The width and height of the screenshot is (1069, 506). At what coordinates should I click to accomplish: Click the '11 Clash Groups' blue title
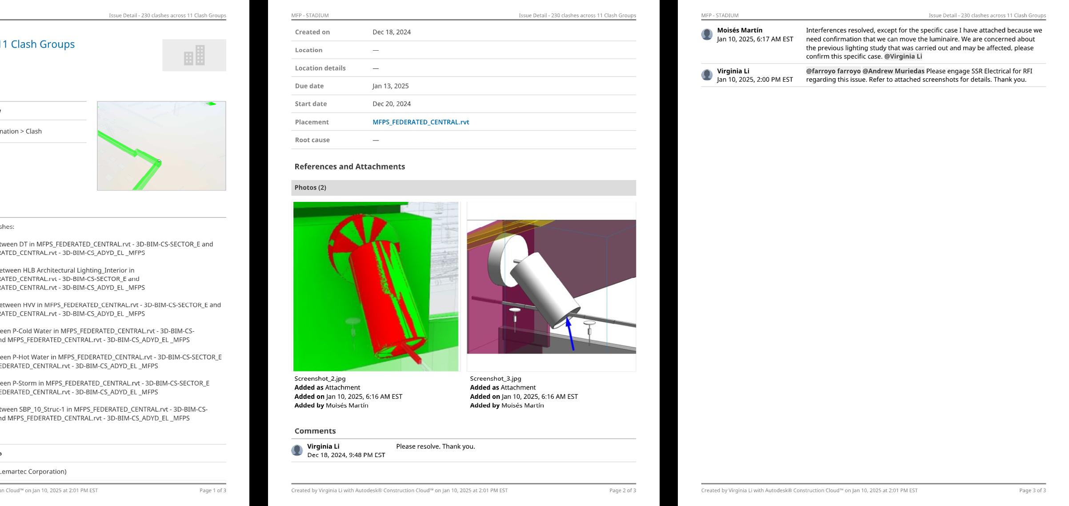(x=37, y=44)
